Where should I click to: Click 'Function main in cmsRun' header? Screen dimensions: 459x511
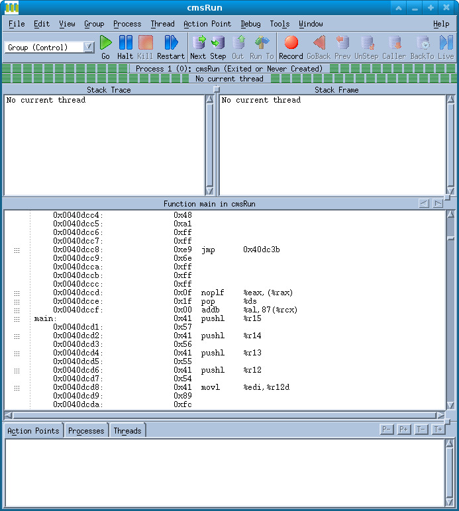point(209,204)
